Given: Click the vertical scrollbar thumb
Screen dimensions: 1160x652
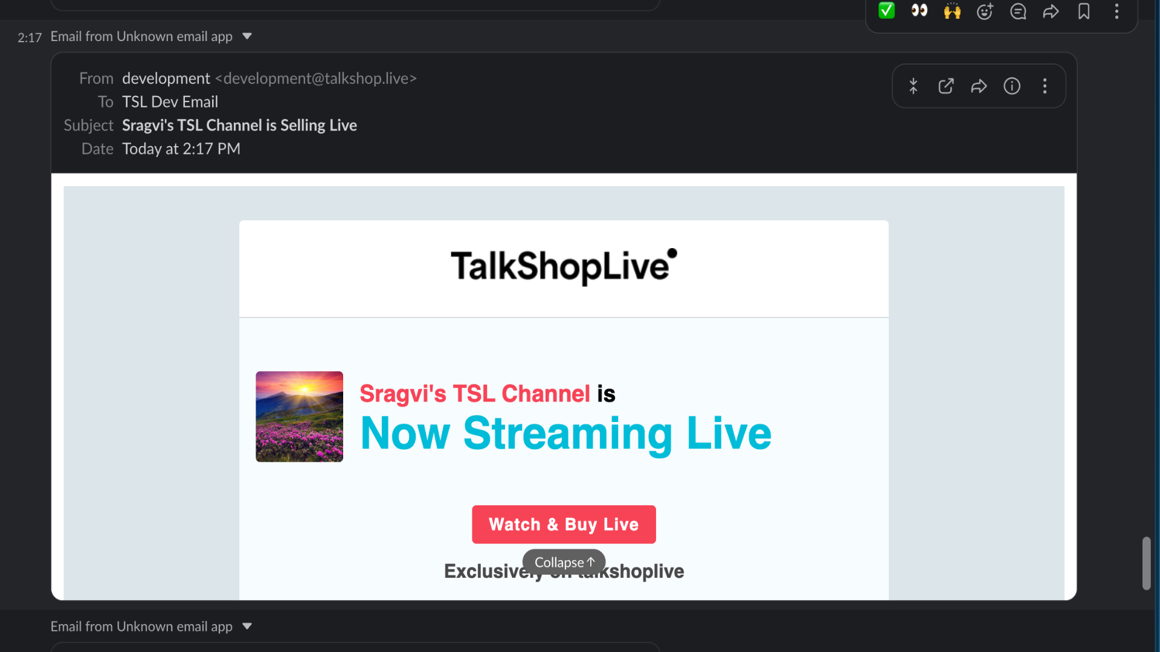Looking at the screenshot, I should [1146, 563].
